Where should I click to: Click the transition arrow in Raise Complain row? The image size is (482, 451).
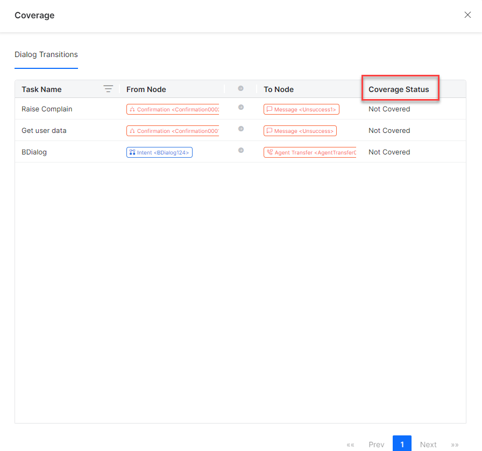click(240, 108)
